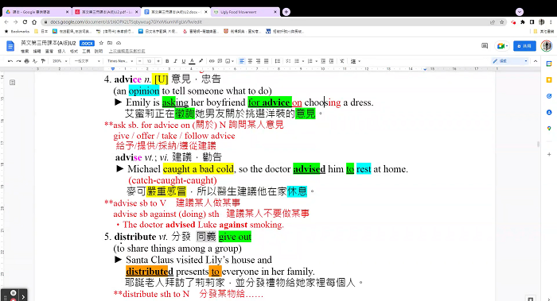Image resolution: width=557 pixels, height=301 pixels.
Task: Move document using the folder icon
Action: pyautogui.click(x=110, y=43)
